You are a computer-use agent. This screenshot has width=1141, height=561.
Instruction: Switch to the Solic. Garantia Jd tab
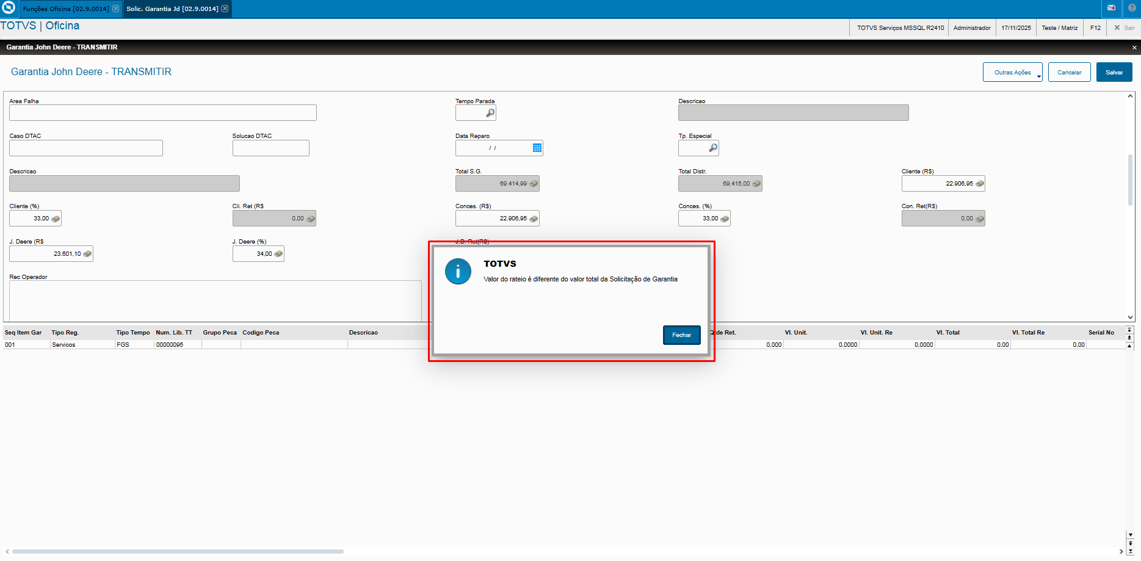[172, 9]
